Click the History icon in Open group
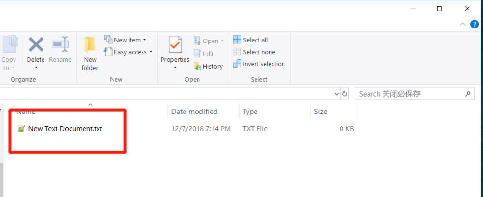Image resolution: width=483 pixels, height=197 pixels. point(198,66)
